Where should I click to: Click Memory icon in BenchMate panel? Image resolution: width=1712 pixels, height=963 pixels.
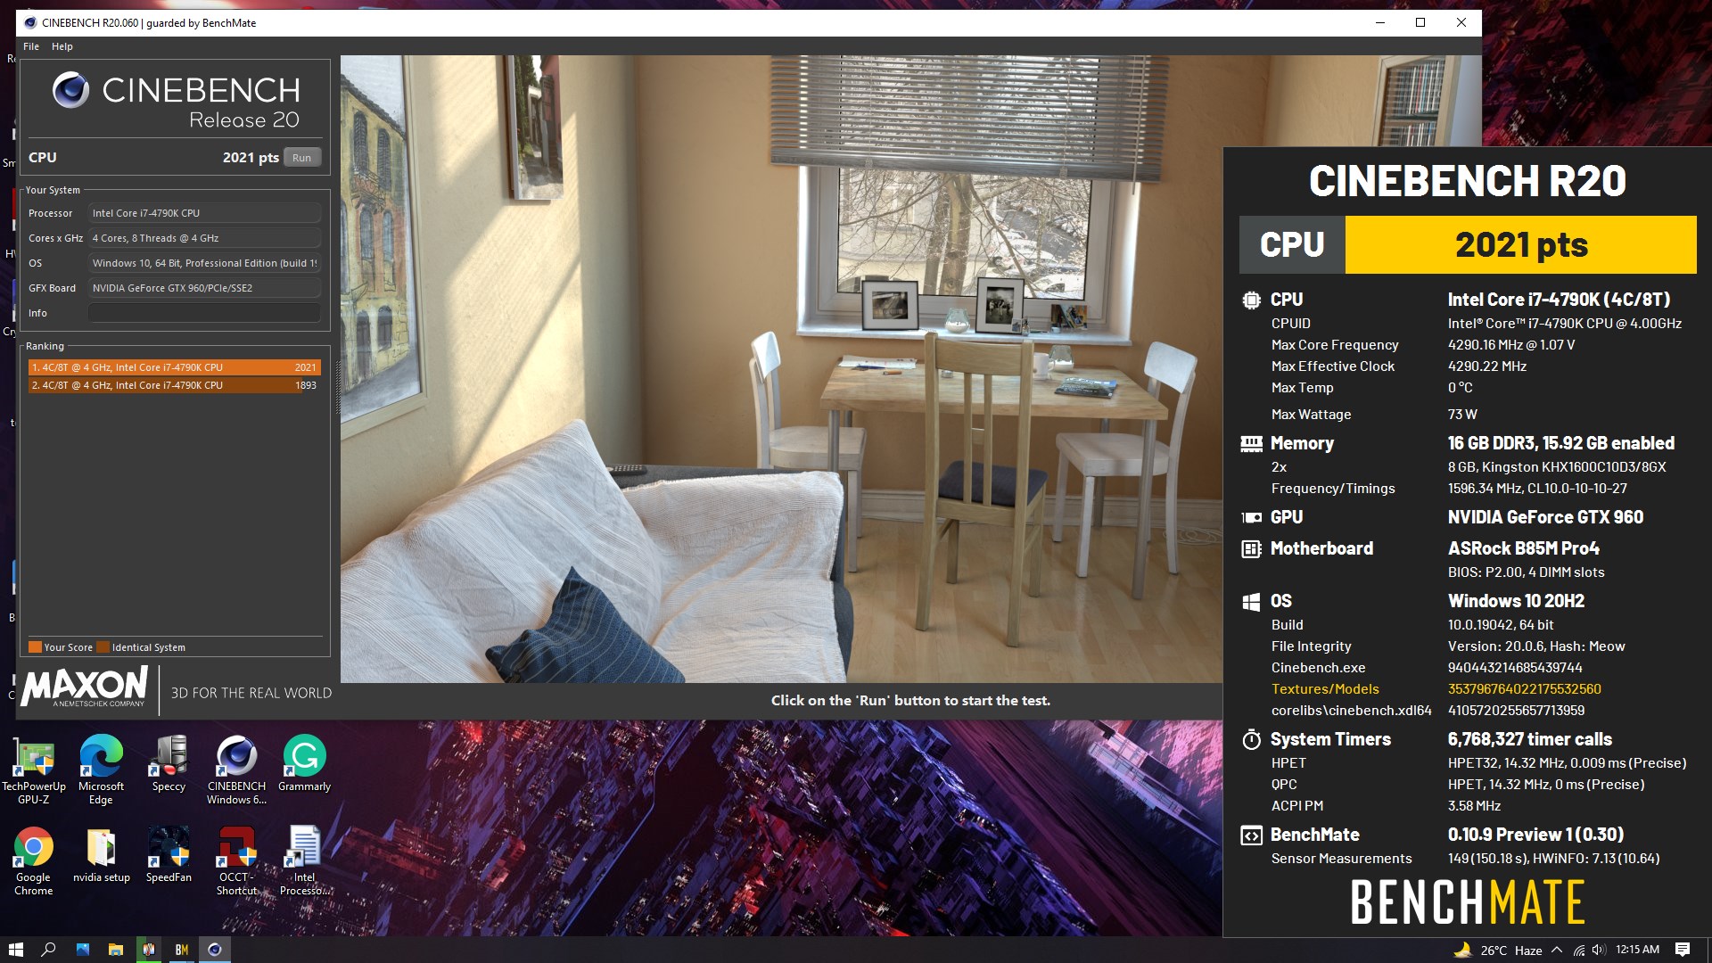click(1251, 443)
